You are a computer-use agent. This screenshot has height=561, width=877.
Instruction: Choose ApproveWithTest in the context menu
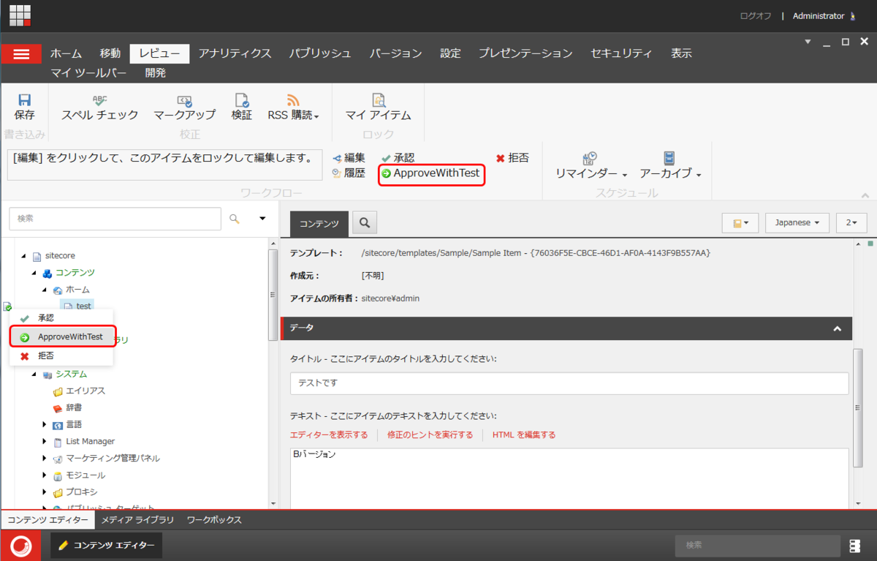[x=61, y=337]
